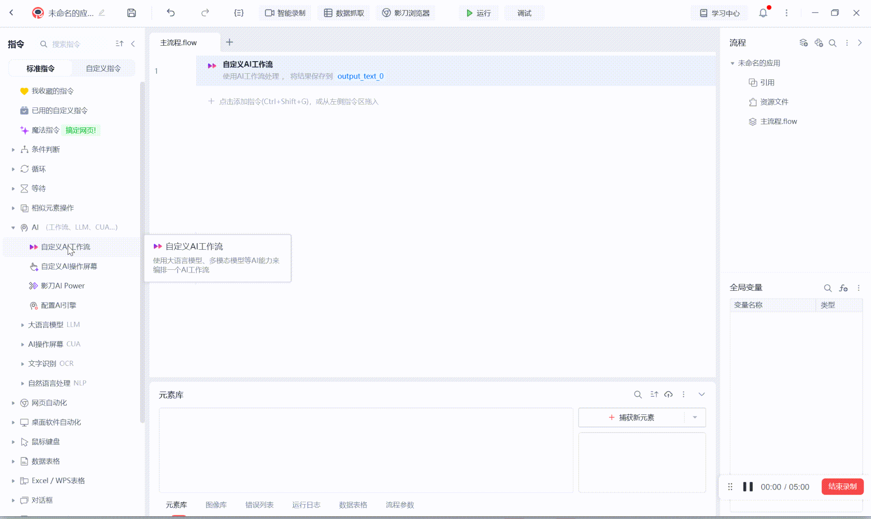The image size is (871, 519).
Task: Click the 搜索指令 search field
Action: tap(75, 44)
